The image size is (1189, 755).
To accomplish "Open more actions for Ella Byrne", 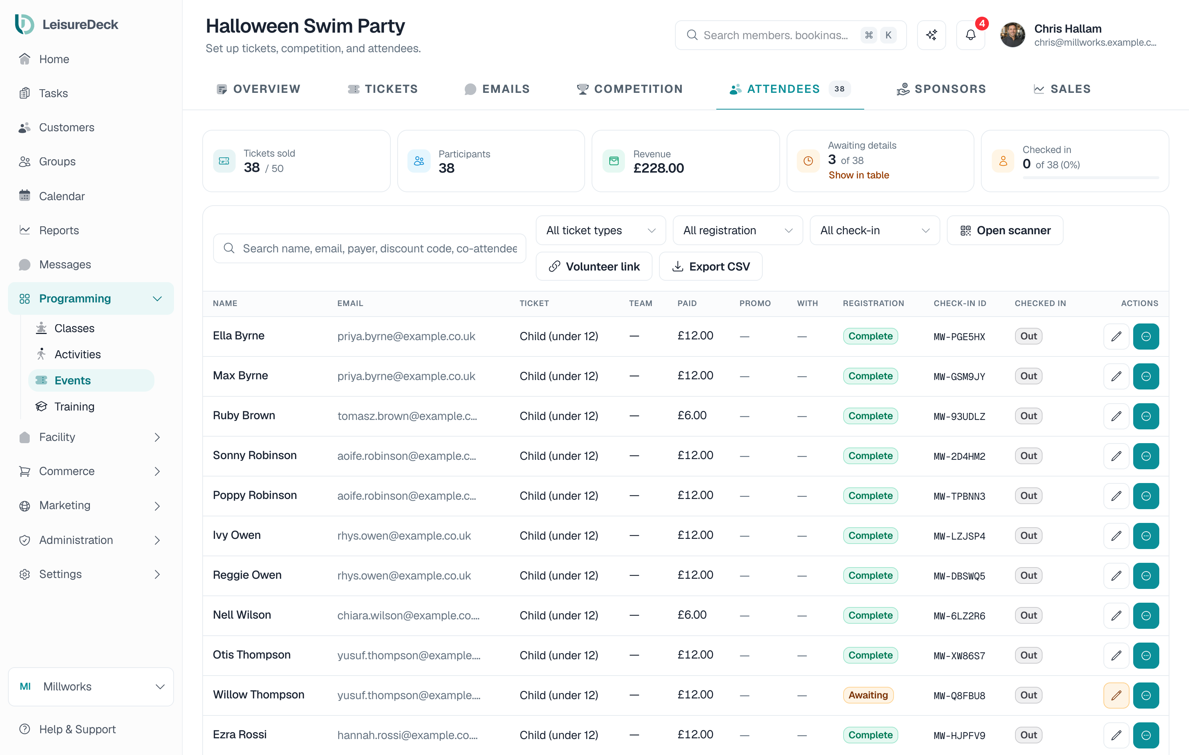I will 1145,337.
